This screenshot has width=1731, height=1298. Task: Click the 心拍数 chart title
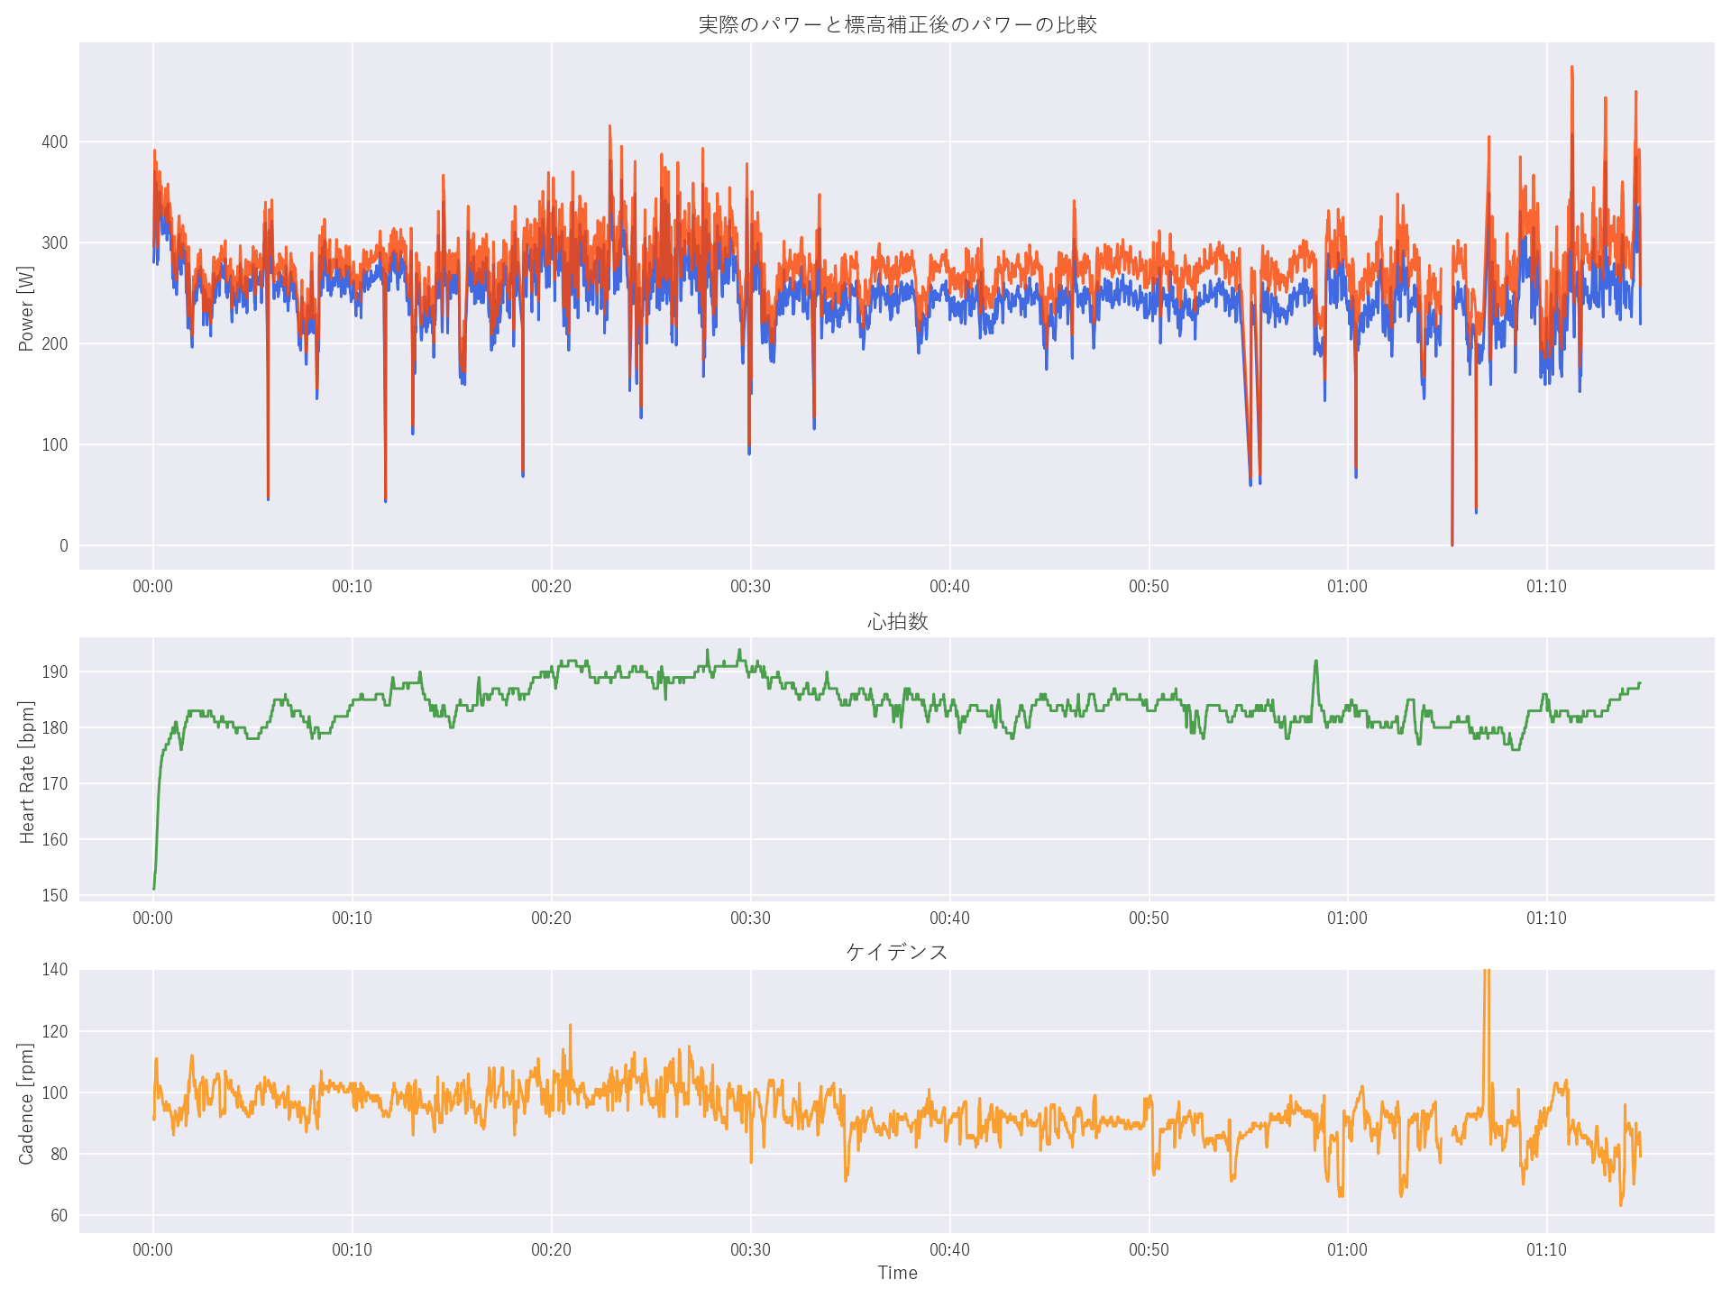point(897,621)
